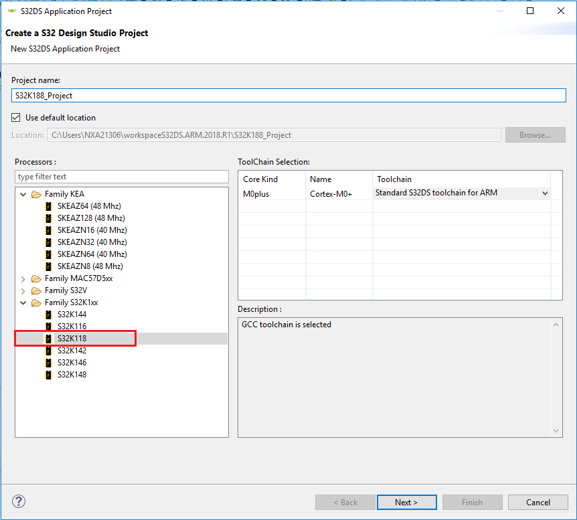
Task: Click the M0plus core kind cell
Action: (x=272, y=194)
